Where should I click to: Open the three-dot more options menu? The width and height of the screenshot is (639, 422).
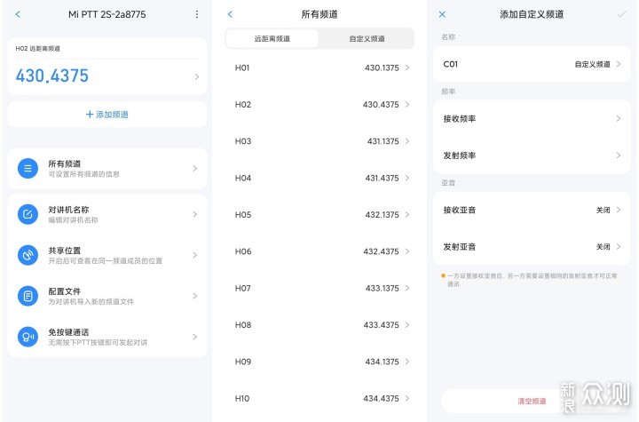(197, 14)
